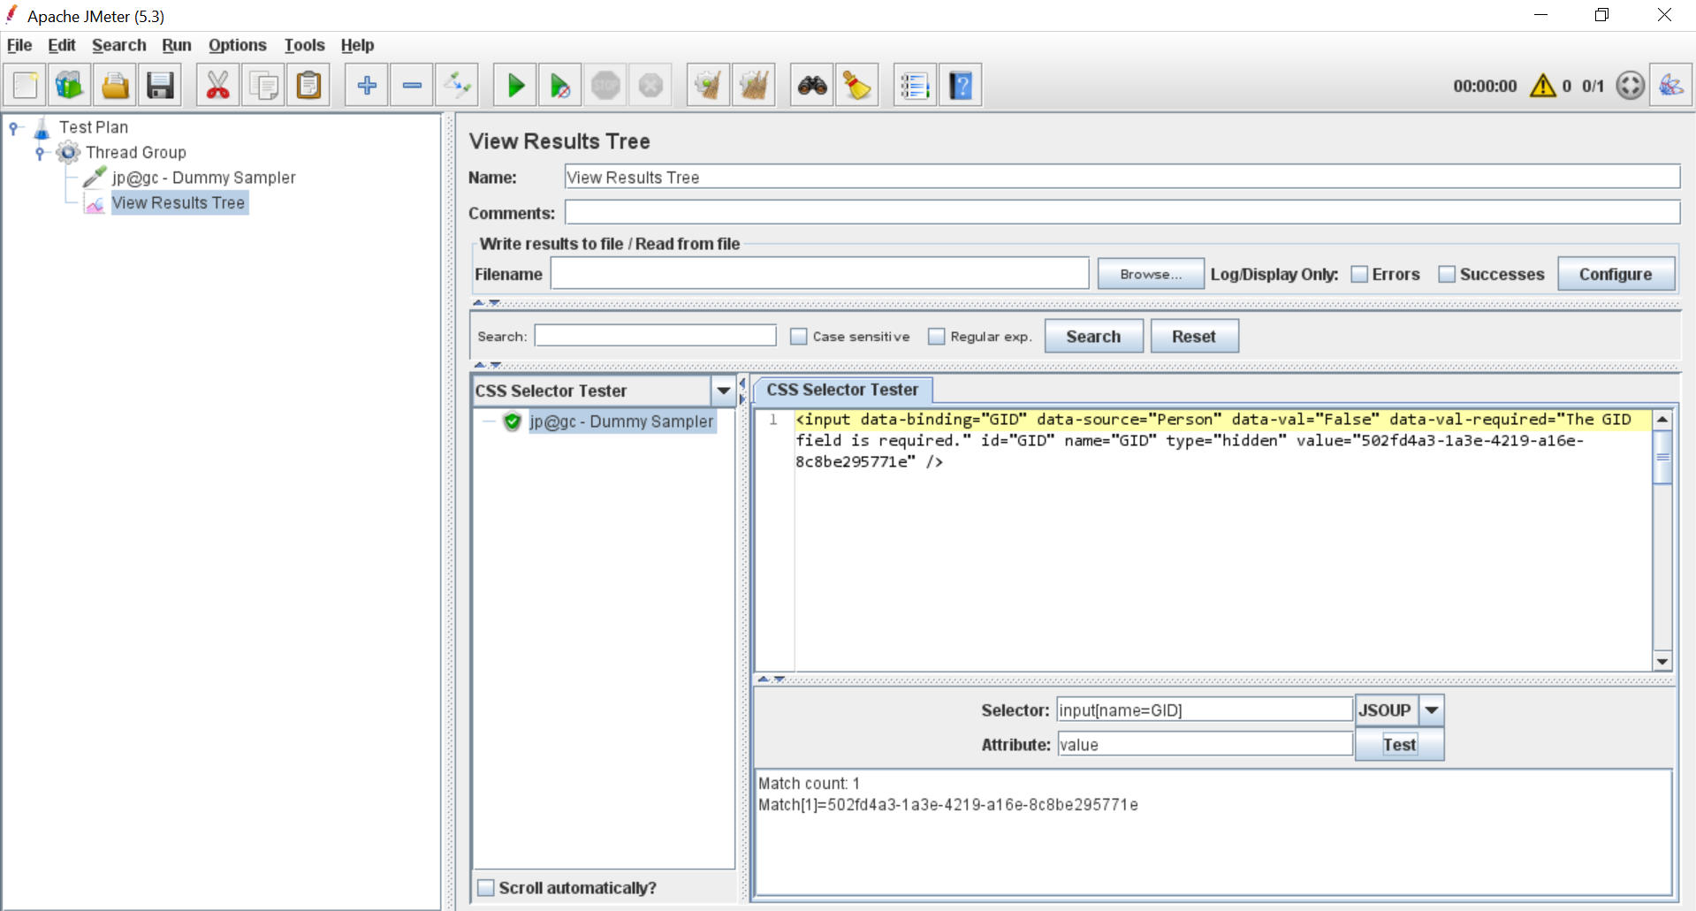Click the Toggle enable/disable toolbar icon
This screenshot has width=1696, height=911.
click(x=458, y=86)
